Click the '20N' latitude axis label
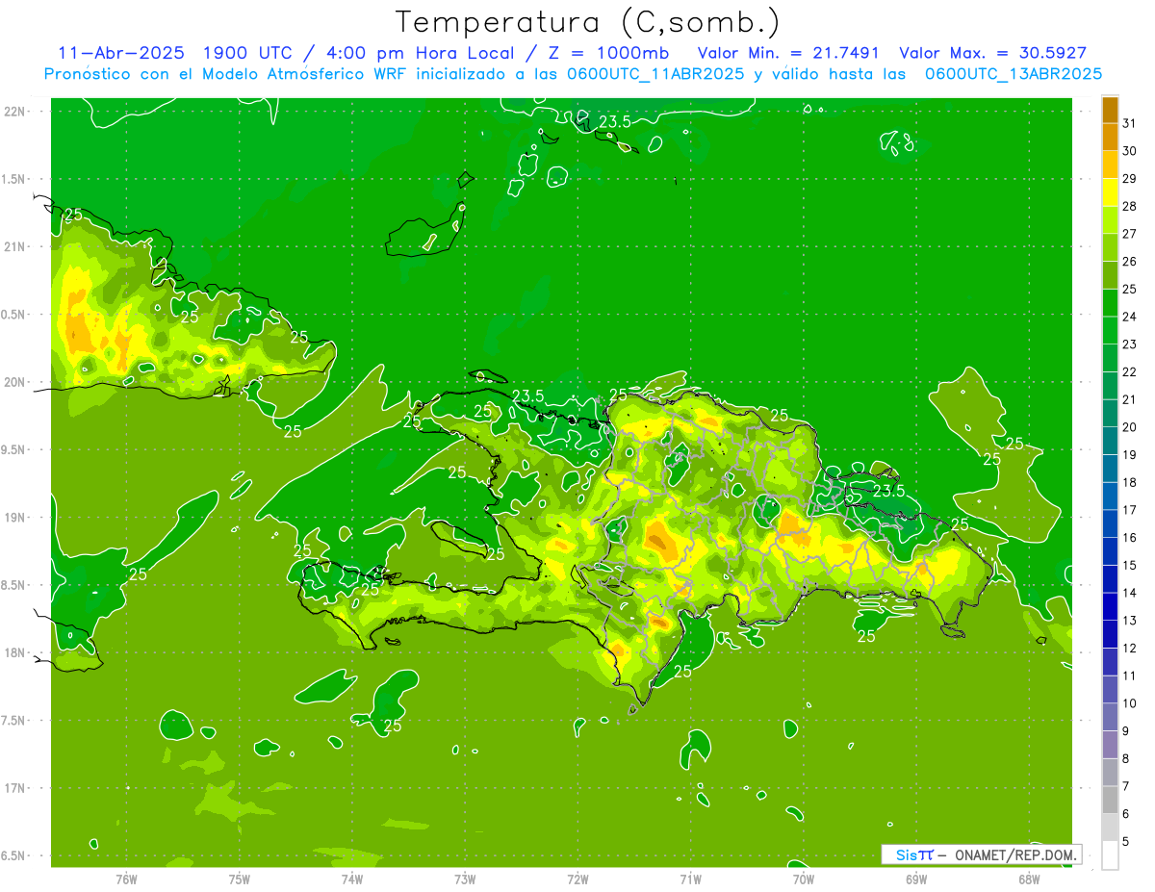 (x=13, y=382)
